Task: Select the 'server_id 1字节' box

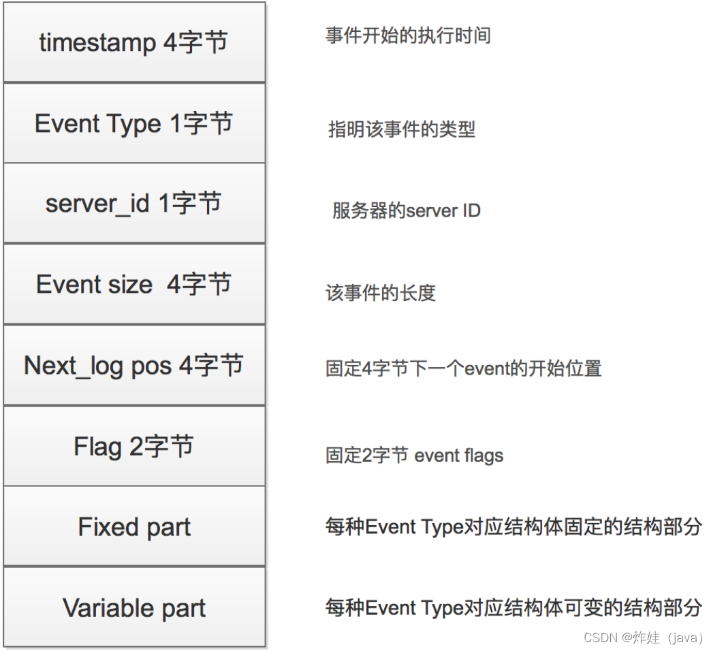Action: tap(135, 203)
